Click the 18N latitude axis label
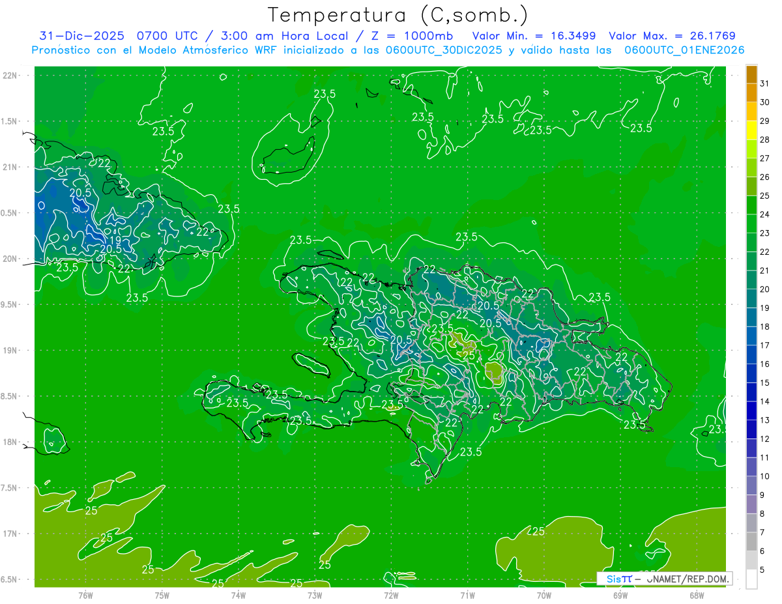This screenshot has width=782, height=604. coord(11,442)
